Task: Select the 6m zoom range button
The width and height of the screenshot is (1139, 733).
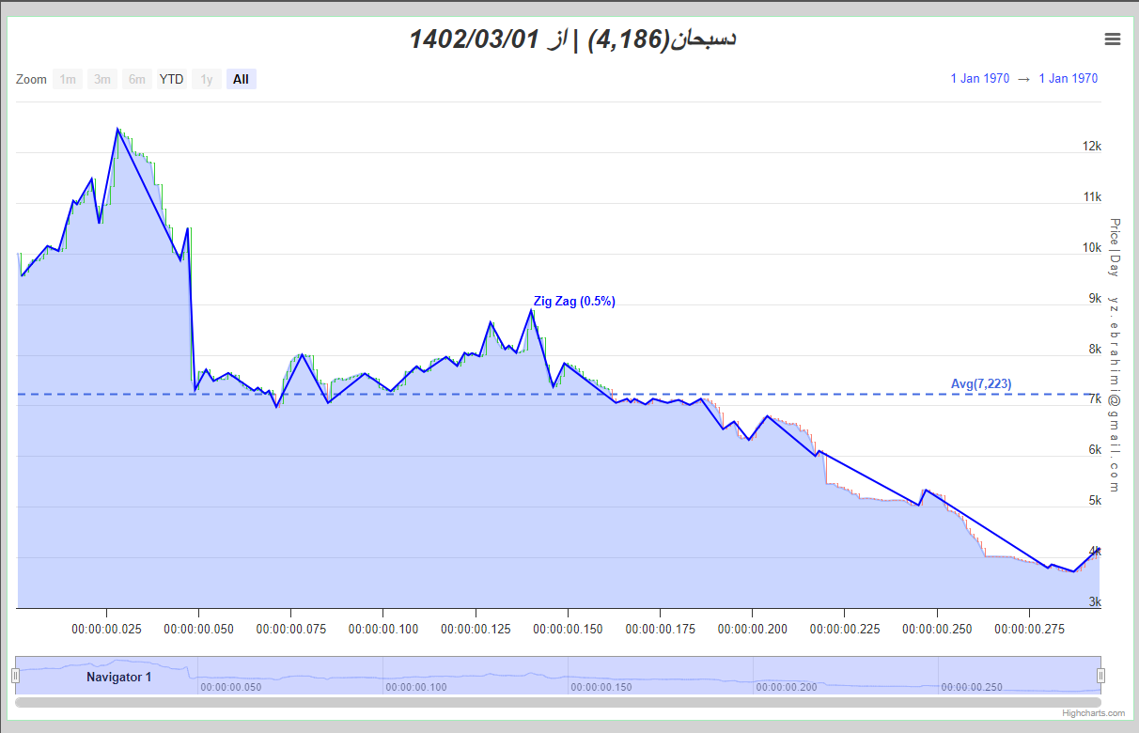Action: [x=137, y=79]
